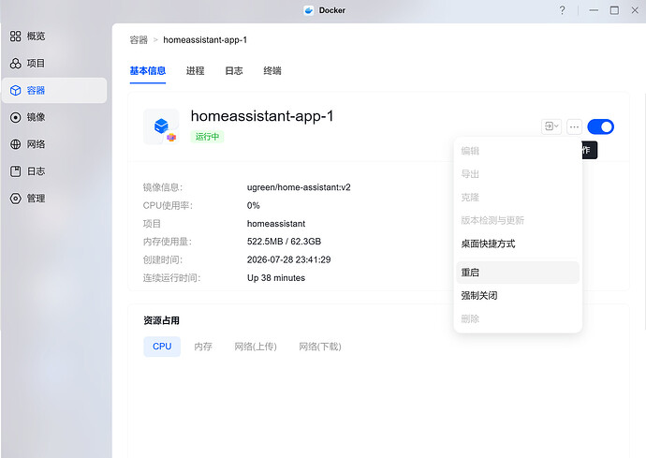
Task: Click homeassistant-app-1 in the breadcrumb
Action: pos(205,40)
